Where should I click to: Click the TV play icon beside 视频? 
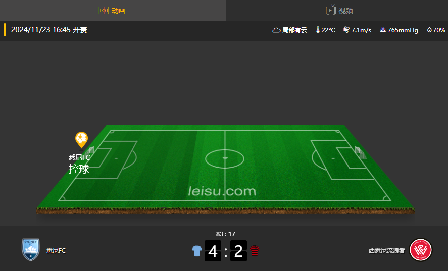(x=331, y=10)
